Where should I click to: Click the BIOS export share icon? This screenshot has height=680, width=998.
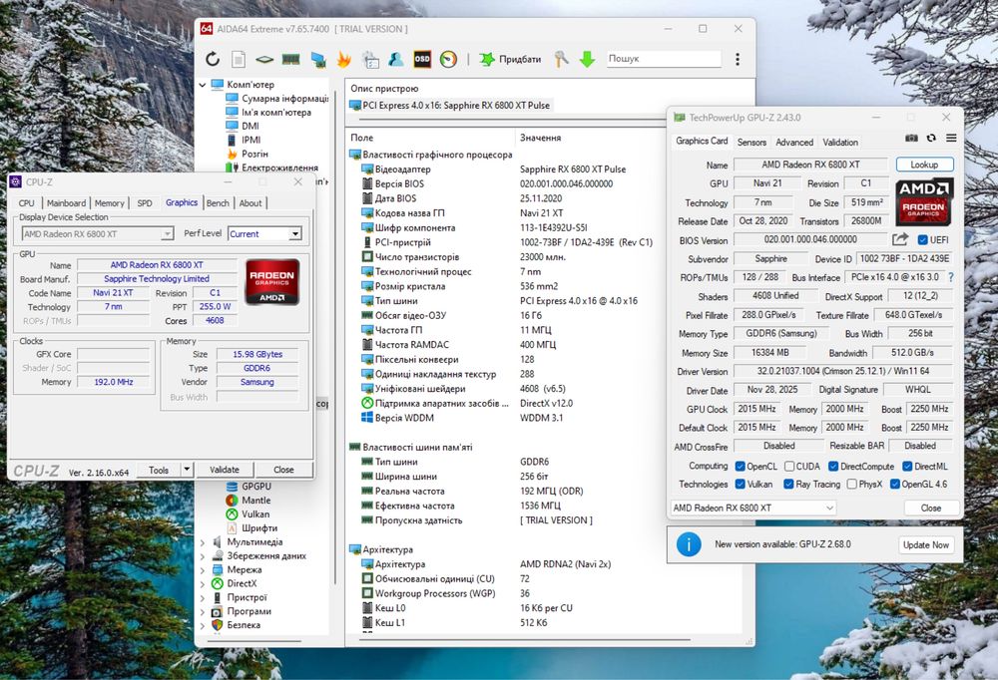899,240
